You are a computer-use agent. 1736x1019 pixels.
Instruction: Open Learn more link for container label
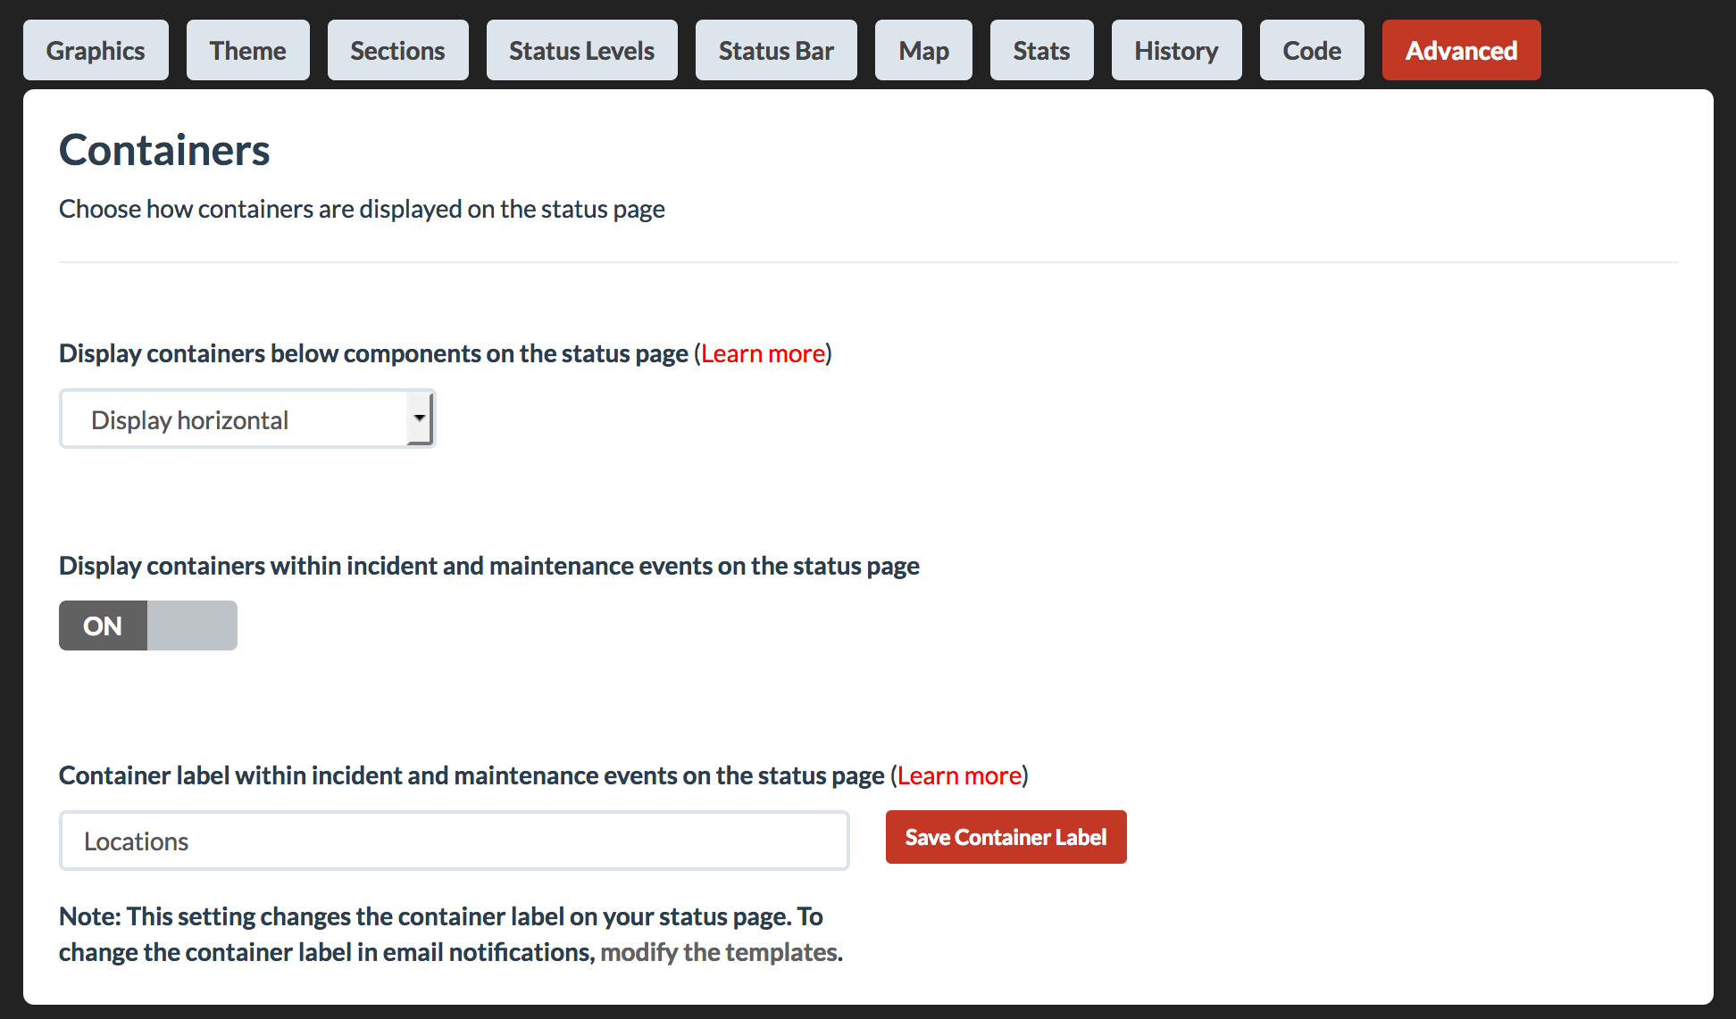[x=959, y=775]
